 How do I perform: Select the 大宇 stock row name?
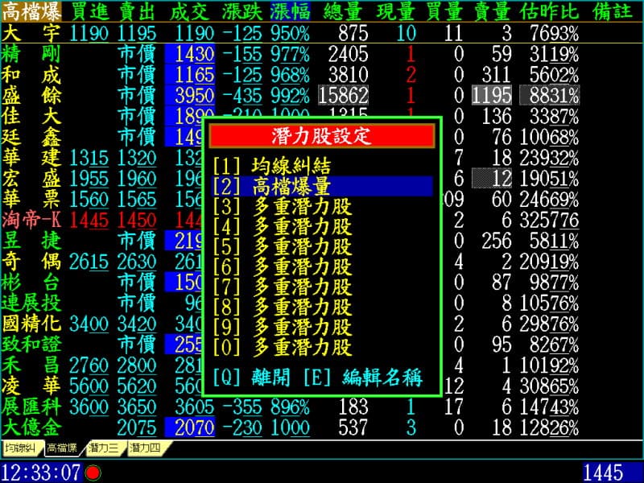(22, 34)
